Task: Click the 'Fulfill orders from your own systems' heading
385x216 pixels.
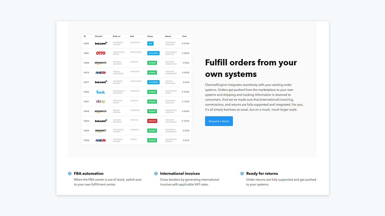Action: [251, 68]
